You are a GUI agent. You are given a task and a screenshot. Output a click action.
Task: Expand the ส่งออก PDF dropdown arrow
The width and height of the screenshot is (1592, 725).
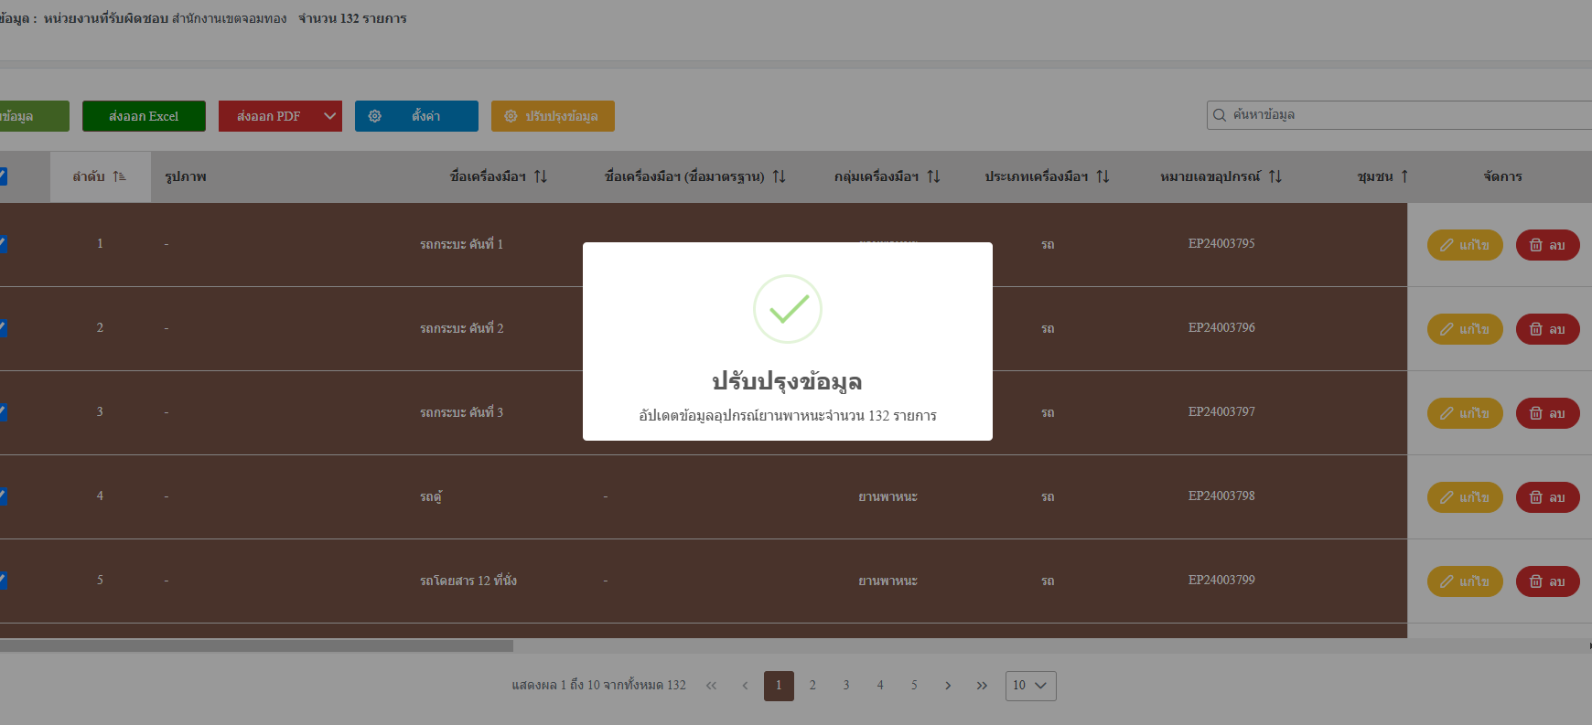coord(329,116)
